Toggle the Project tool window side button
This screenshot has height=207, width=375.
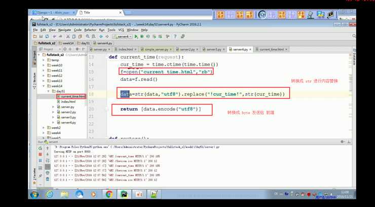click(34, 58)
